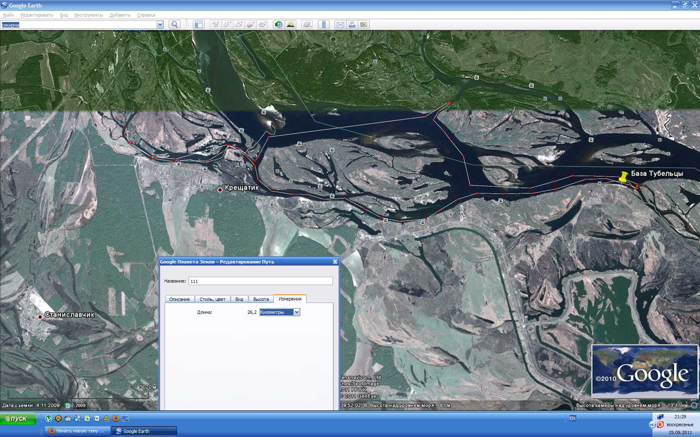Switch to the Высота tab

[261, 299]
